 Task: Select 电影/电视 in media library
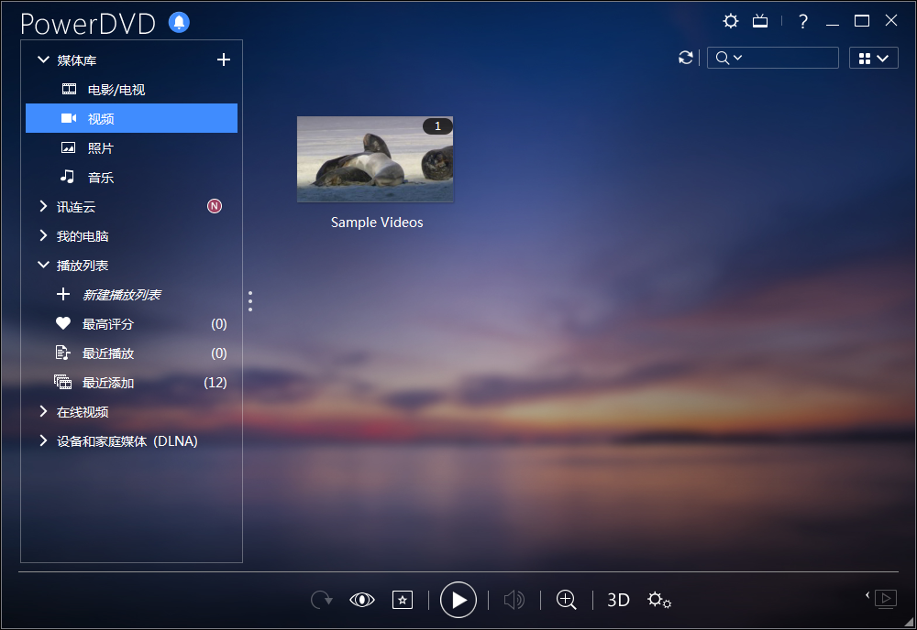click(116, 90)
